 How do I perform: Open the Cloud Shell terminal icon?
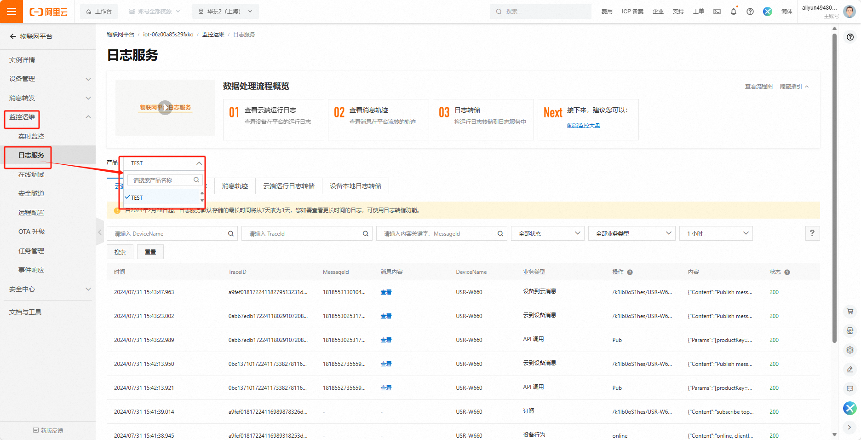coord(717,12)
